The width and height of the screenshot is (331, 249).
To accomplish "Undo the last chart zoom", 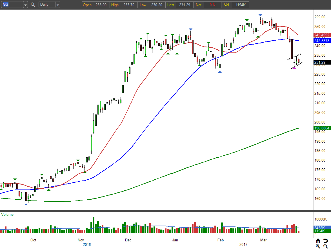I will 326,241.
